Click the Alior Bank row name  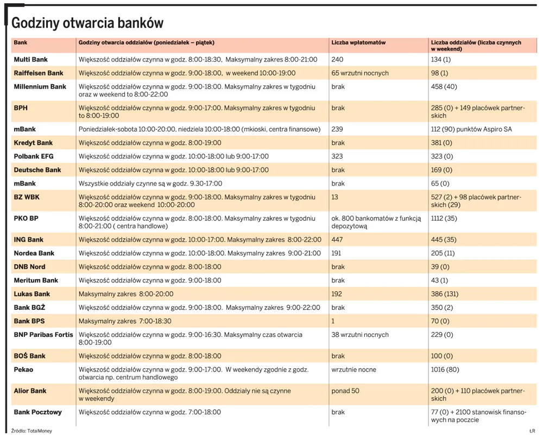coord(30,391)
